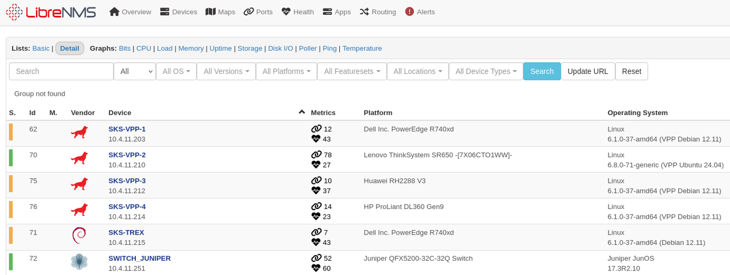This screenshot has width=730, height=275.
Task: Click the ports link icon for SKS-VPP-1
Action: pos(317,129)
